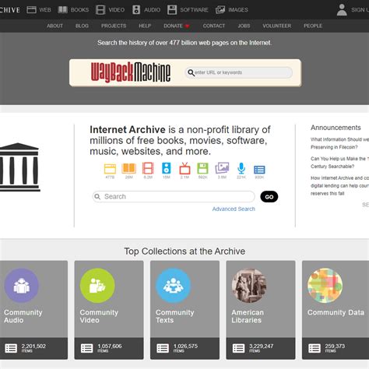This screenshot has width=369, height=369.
Task: Click the Community Texts card title
Action: pos(174,316)
